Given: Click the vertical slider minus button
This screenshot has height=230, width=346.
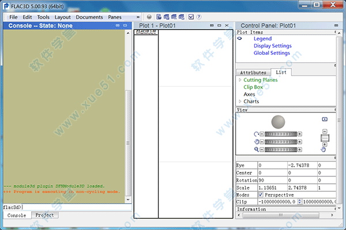Looking at the screenshot, I should pos(325,131).
